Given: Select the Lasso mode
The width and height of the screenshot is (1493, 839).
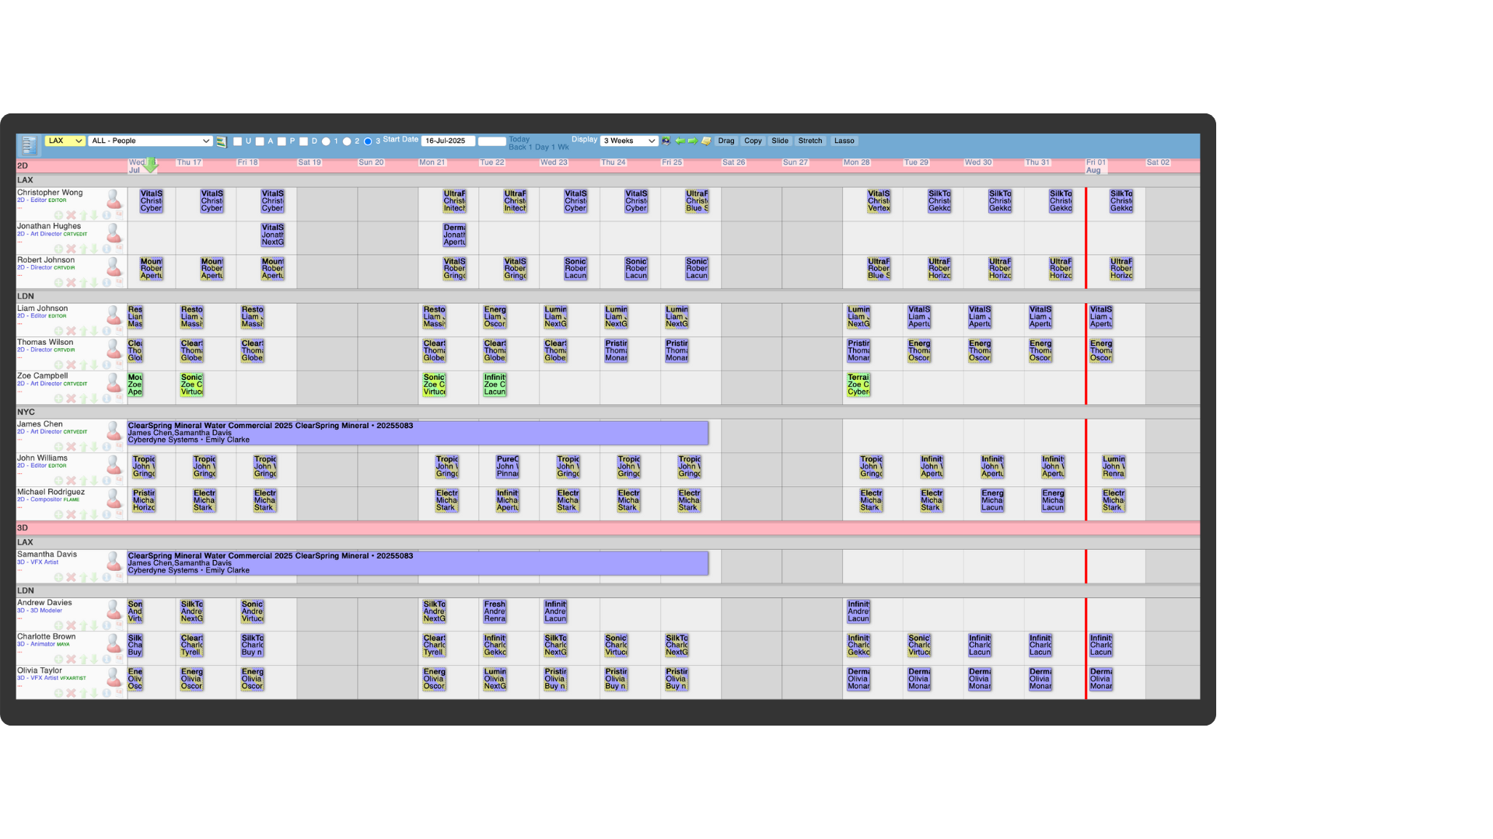Looking at the screenshot, I should [x=844, y=141].
